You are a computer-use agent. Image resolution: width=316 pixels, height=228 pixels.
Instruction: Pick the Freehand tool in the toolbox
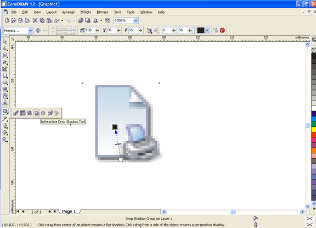pyautogui.click(x=5, y=62)
